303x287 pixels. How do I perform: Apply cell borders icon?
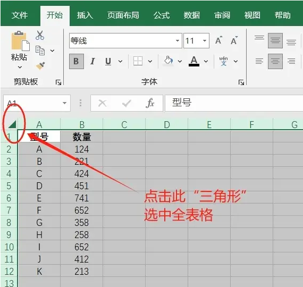pyautogui.click(x=138, y=61)
